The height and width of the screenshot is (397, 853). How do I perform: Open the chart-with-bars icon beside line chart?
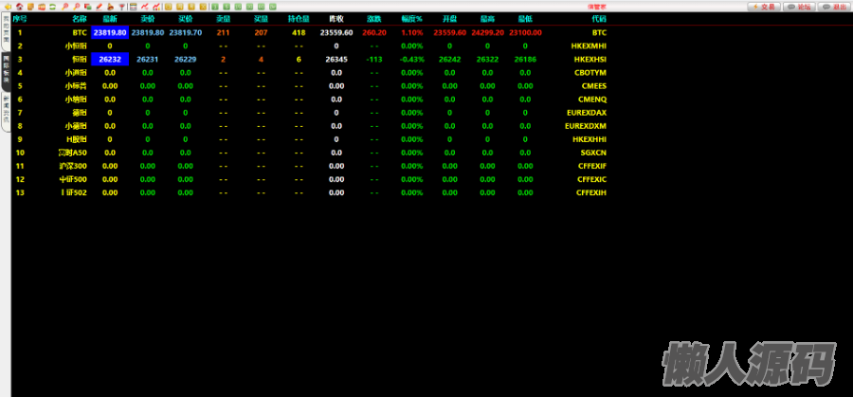coord(156,7)
